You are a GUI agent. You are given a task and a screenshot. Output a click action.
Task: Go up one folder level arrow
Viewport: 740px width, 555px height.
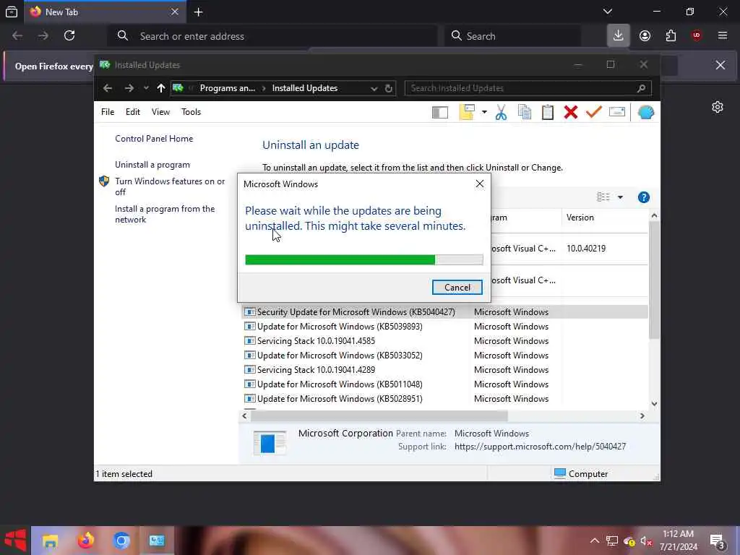pyautogui.click(x=161, y=88)
